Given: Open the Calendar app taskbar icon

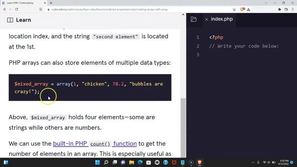Looking at the screenshot, I should click(x=148, y=162).
